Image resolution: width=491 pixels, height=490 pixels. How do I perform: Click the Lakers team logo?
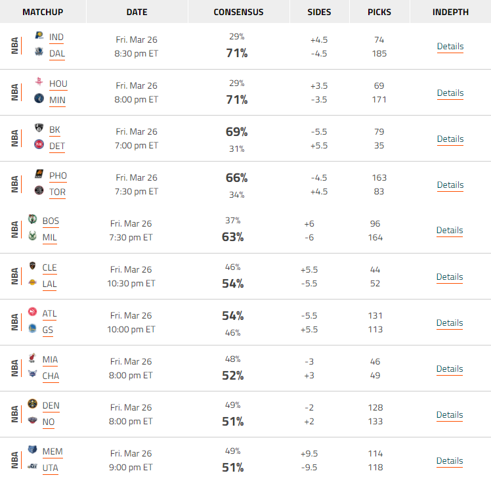click(33, 282)
